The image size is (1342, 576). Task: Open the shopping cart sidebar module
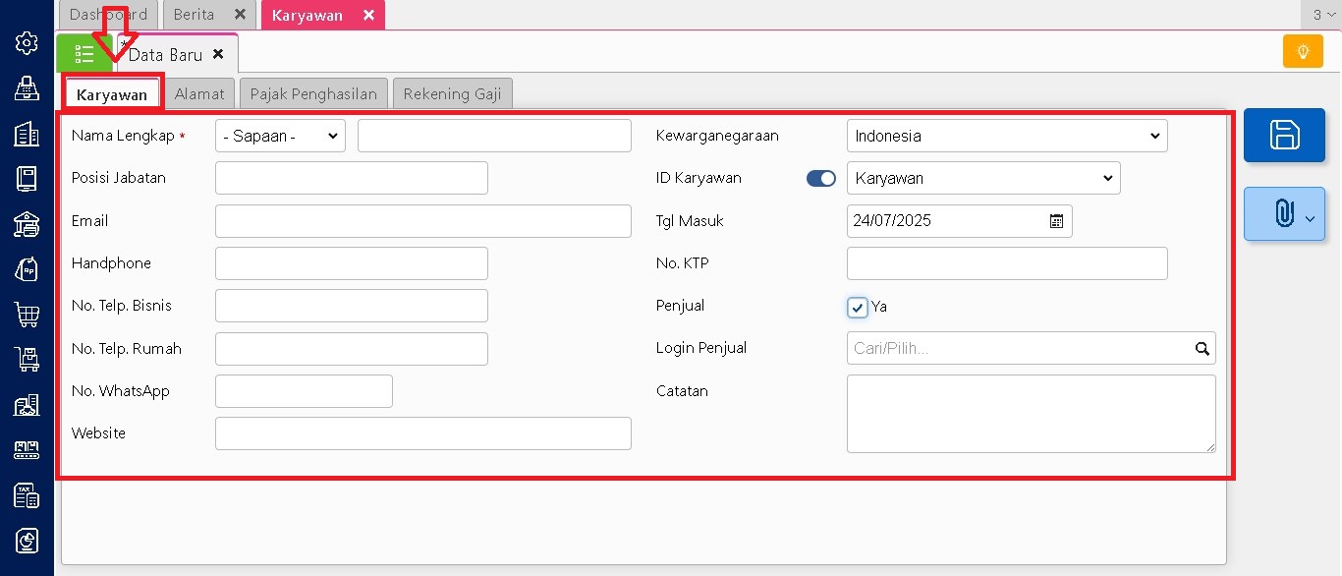(x=27, y=315)
